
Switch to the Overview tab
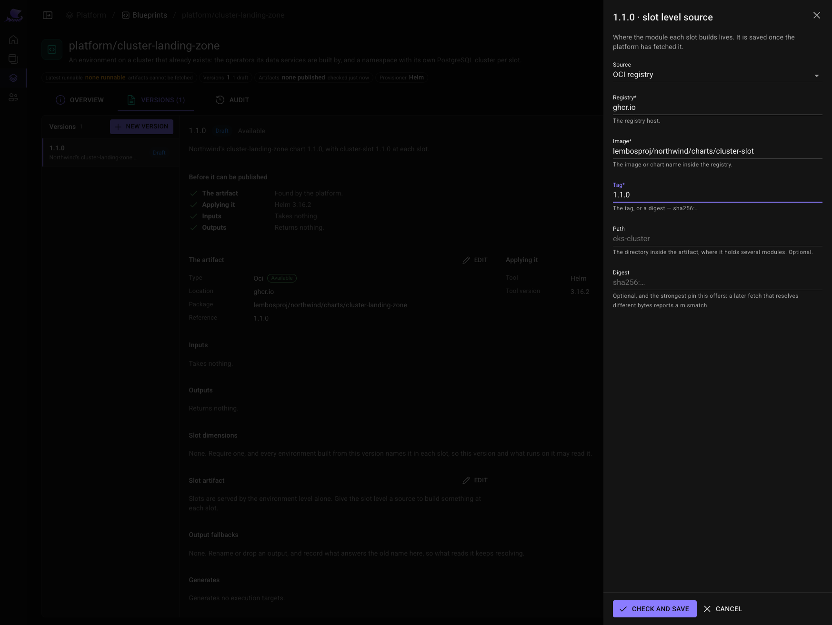coord(80,100)
